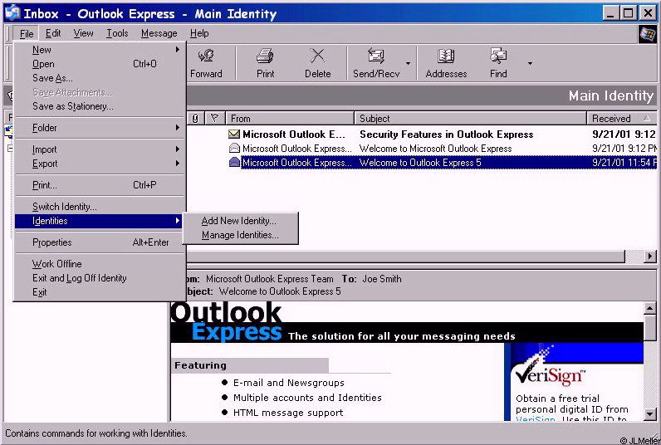Click the Forward toolbar icon

coord(206,56)
